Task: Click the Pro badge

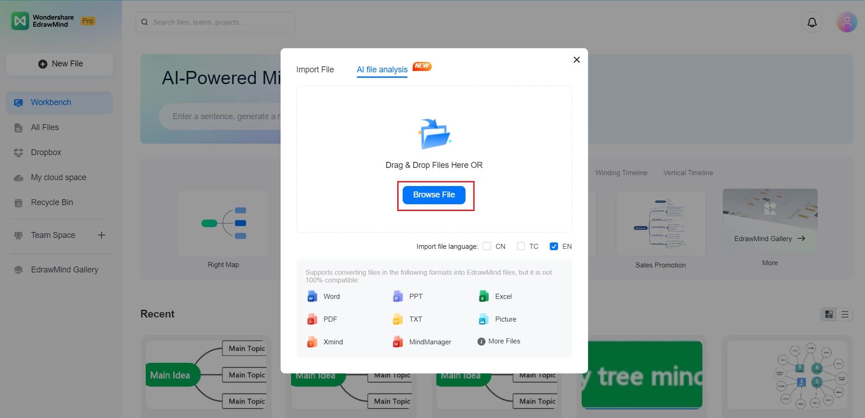Action: [87, 21]
